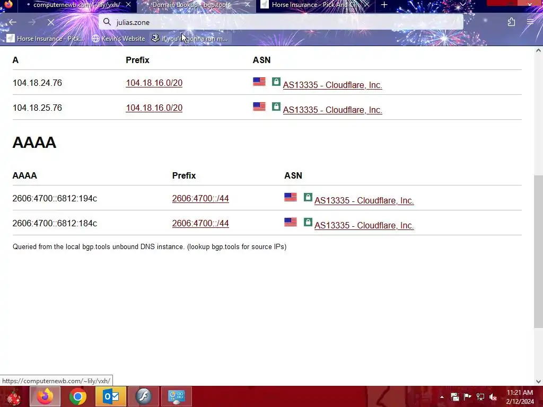Viewport: 543px width, 407px height.
Task: Select the address 2606:4700::6812:184c
Action: (x=55, y=224)
